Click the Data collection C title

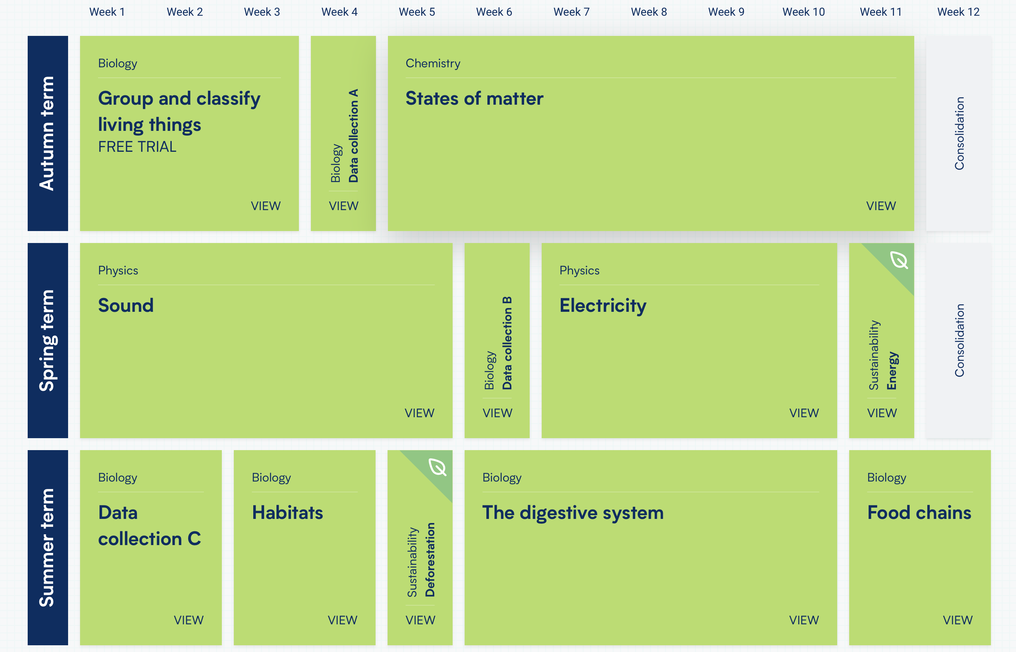(x=150, y=526)
